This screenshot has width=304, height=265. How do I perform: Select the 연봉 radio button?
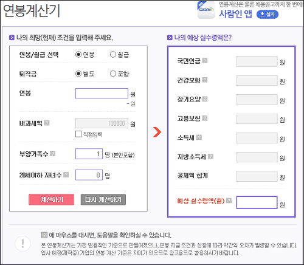[78, 55]
